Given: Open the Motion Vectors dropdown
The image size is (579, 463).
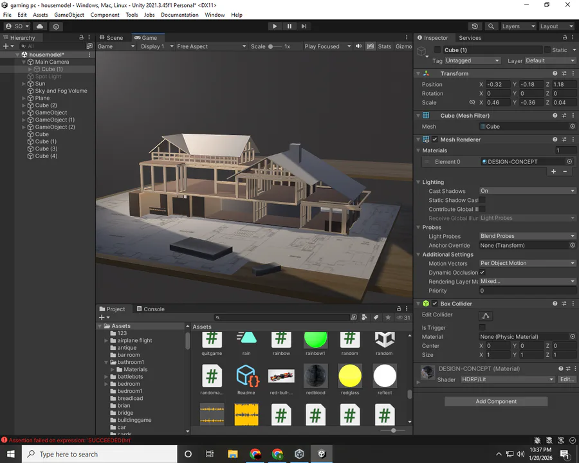Looking at the screenshot, I should coord(528,263).
